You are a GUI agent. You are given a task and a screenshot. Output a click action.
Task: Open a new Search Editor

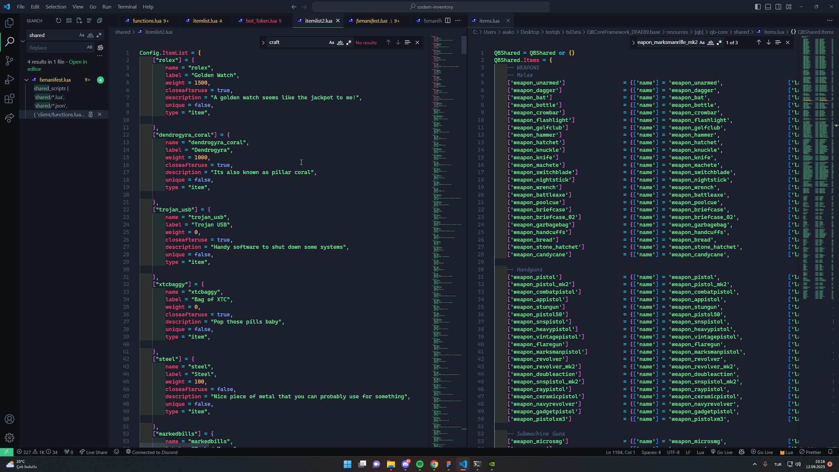pos(79,20)
